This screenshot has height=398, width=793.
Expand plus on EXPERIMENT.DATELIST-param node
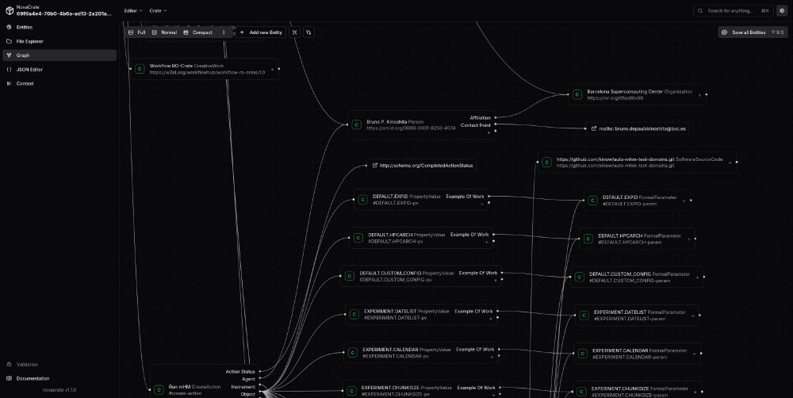pos(693,316)
